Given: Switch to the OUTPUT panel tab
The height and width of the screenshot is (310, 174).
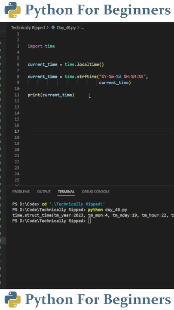Looking at the screenshot, I should [44, 192].
